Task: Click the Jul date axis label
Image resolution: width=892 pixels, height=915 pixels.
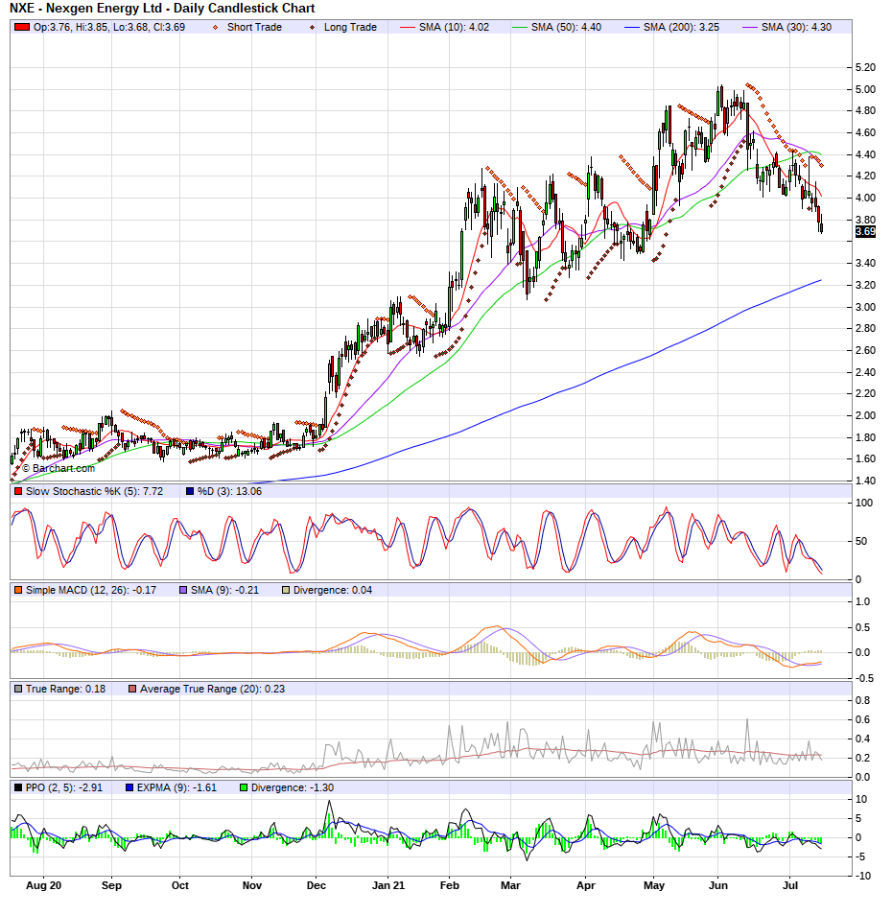Action: (790, 885)
